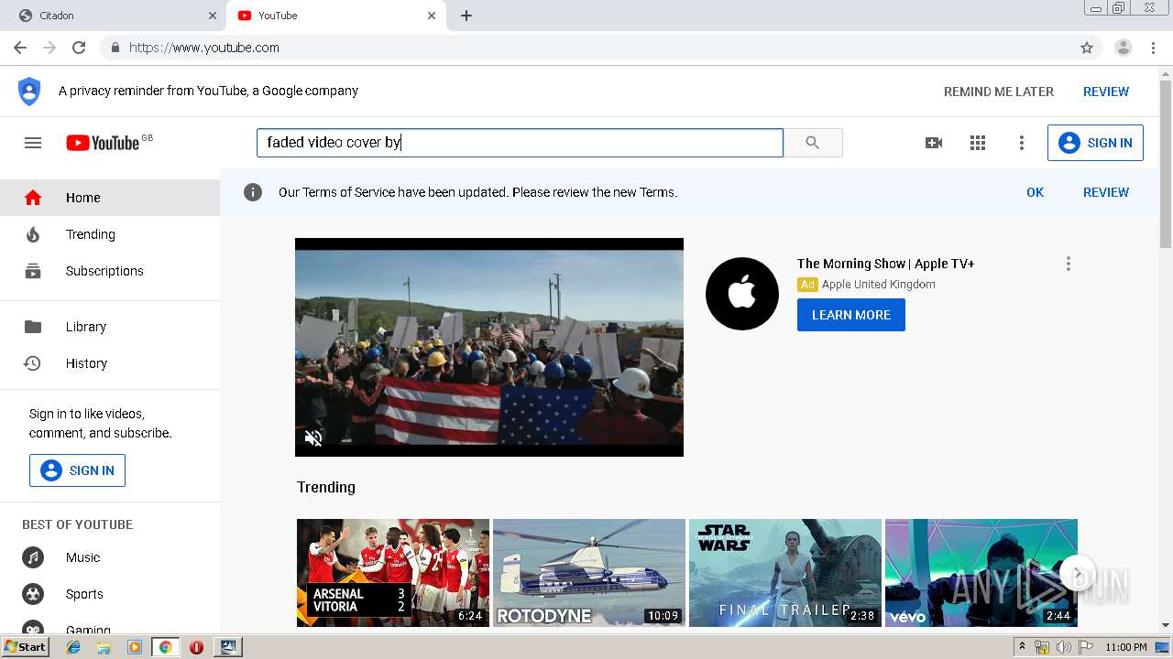This screenshot has width=1173, height=659.
Task: Open Trending in the sidebar
Action: 110,234
